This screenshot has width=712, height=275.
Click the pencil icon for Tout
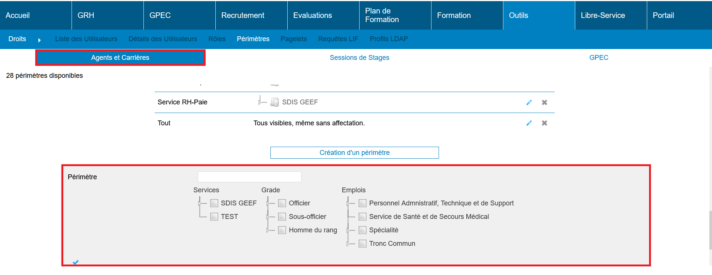point(529,123)
